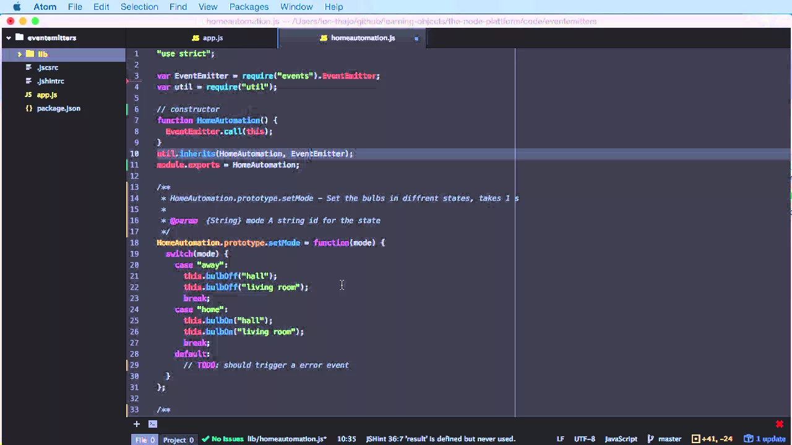The image size is (792, 445).
Task: Click JS icon on app.js tab
Action: (196, 38)
